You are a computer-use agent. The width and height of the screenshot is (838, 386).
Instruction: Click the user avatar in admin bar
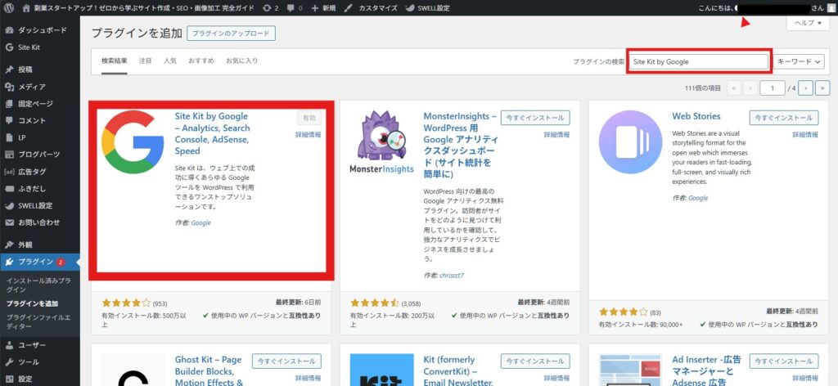(830, 8)
